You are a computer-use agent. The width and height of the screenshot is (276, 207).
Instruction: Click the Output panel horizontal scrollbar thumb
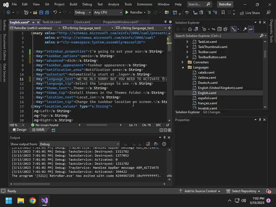point(32,184)
